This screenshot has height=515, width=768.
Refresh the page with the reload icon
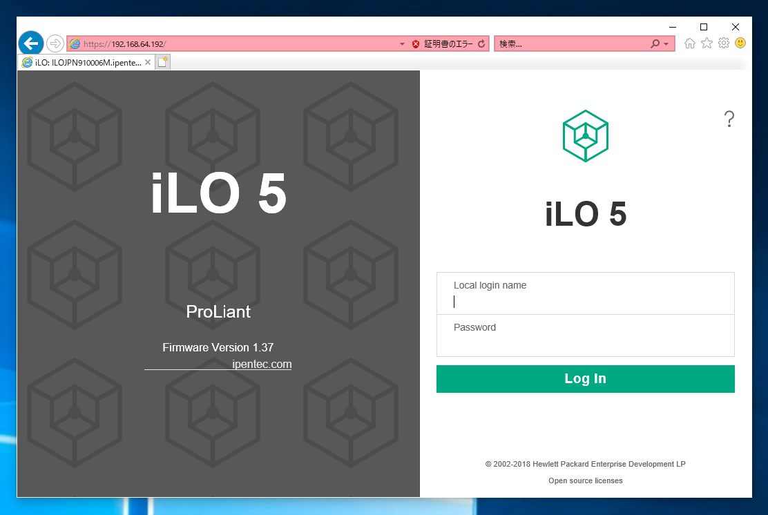(x=481, y=43)
